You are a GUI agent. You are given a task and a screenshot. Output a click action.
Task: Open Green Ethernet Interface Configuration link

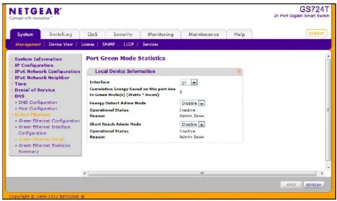(x=44, y=130)
